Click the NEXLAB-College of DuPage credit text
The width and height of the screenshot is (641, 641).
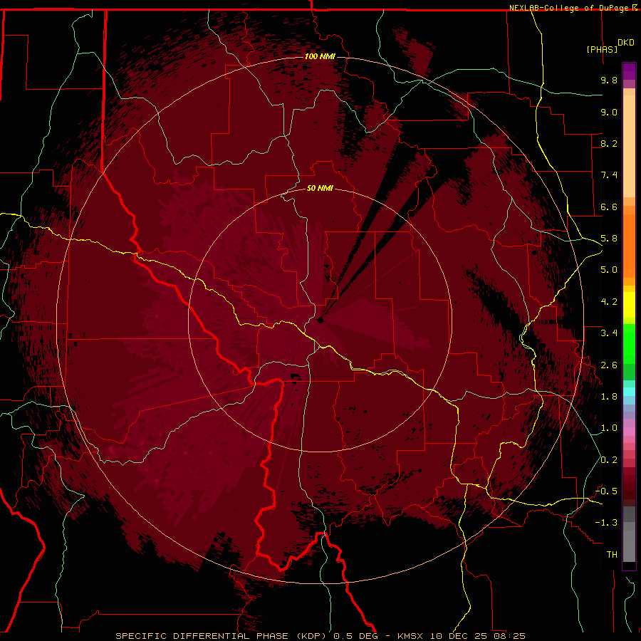tap(570, 8)
